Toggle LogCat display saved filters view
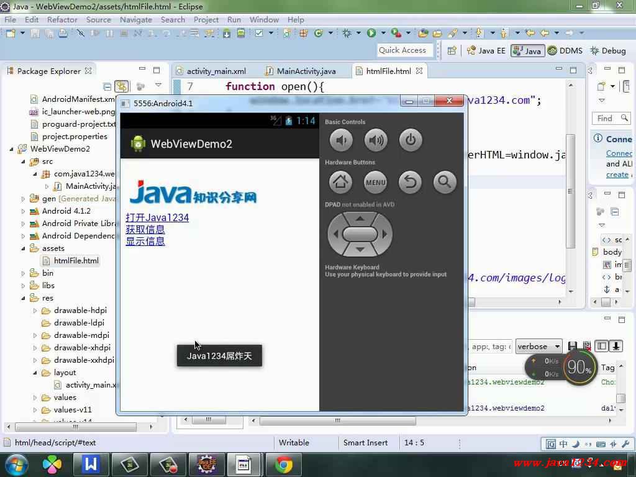Image resolution: width=636 pixels, height=477 pixels. [602, 346]
